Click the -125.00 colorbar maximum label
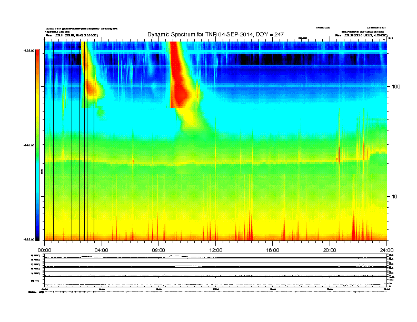 pyautogui.click(x=29, y=50)
